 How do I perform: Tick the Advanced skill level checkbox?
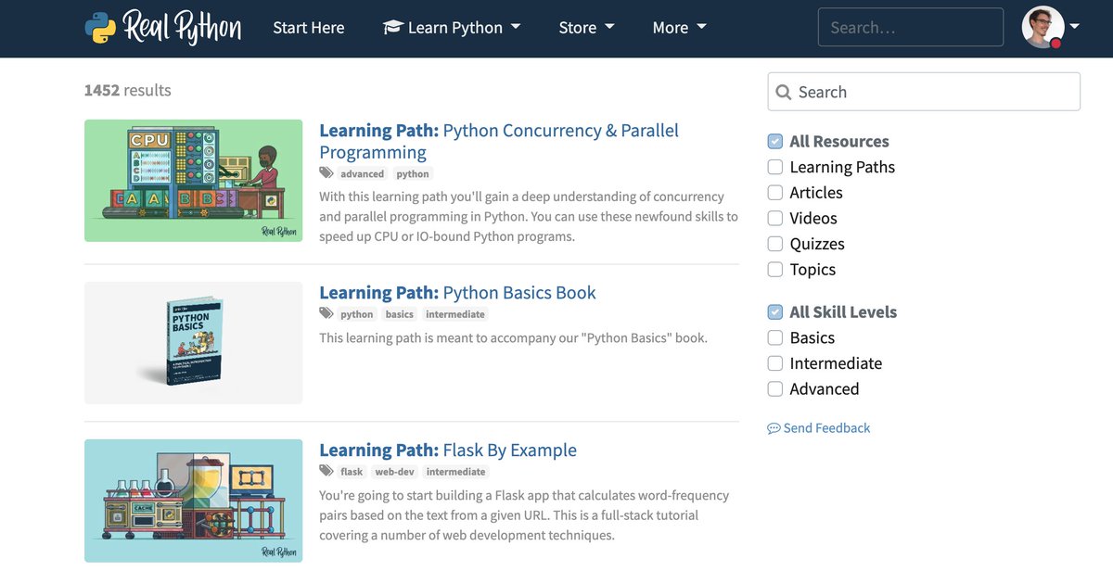point(775,389)
